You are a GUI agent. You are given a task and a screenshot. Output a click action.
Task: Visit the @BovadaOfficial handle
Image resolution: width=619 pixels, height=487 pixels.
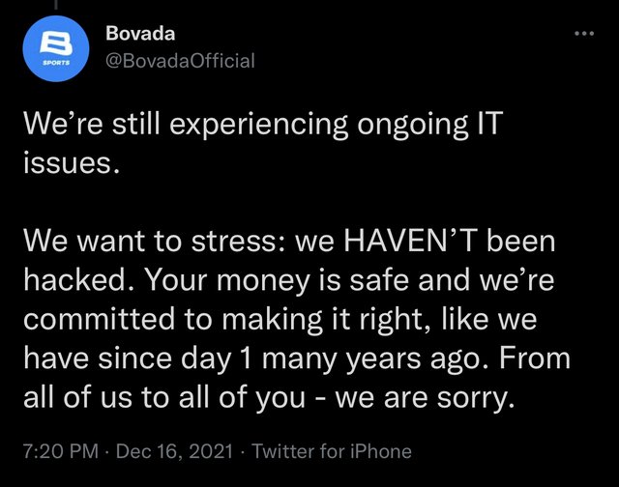tap(180, 61)
